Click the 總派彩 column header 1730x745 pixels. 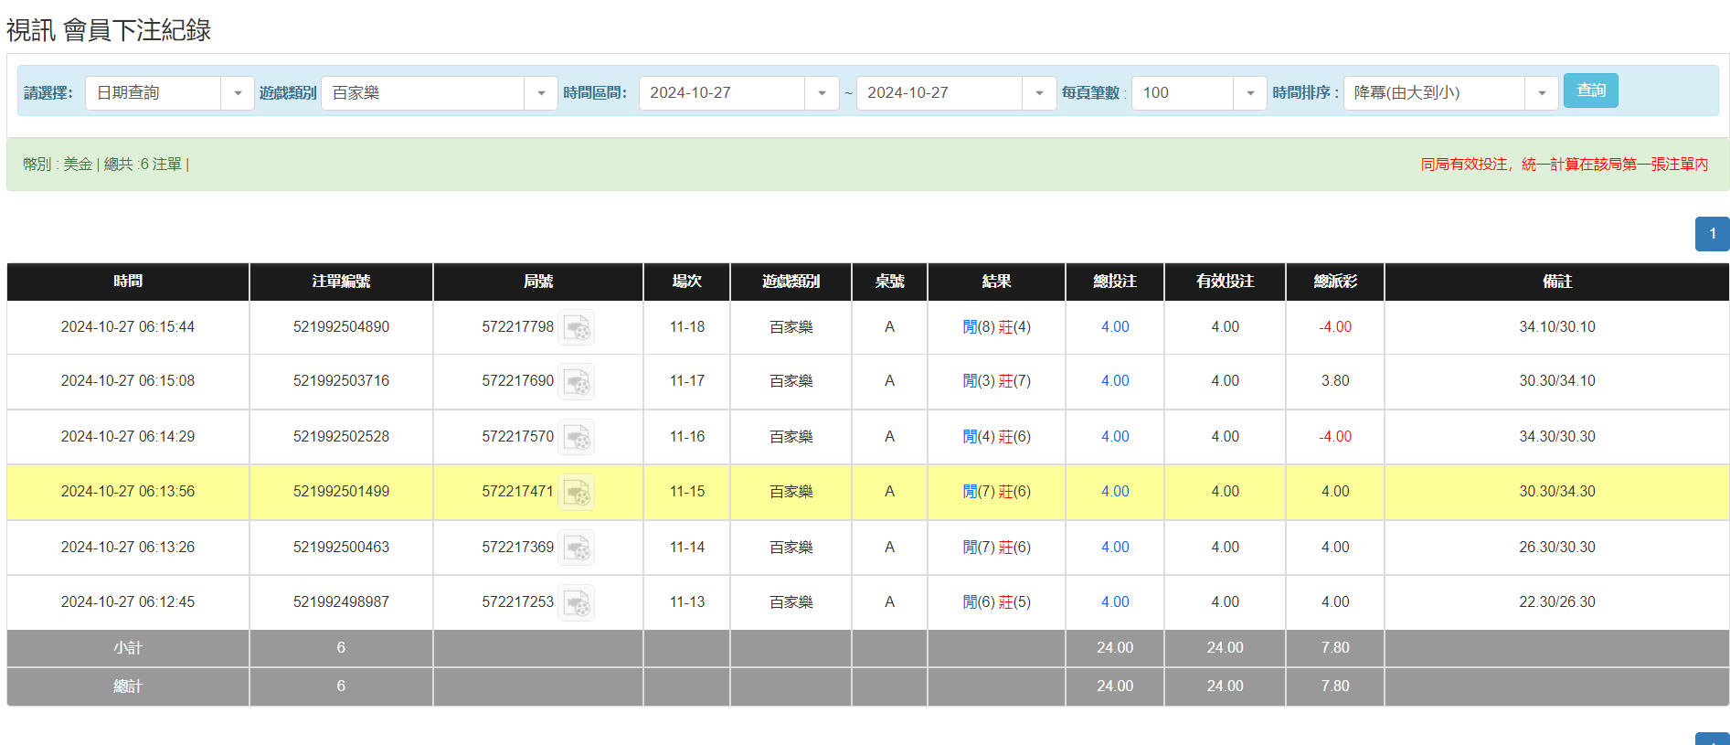[x=1334, y=282]
